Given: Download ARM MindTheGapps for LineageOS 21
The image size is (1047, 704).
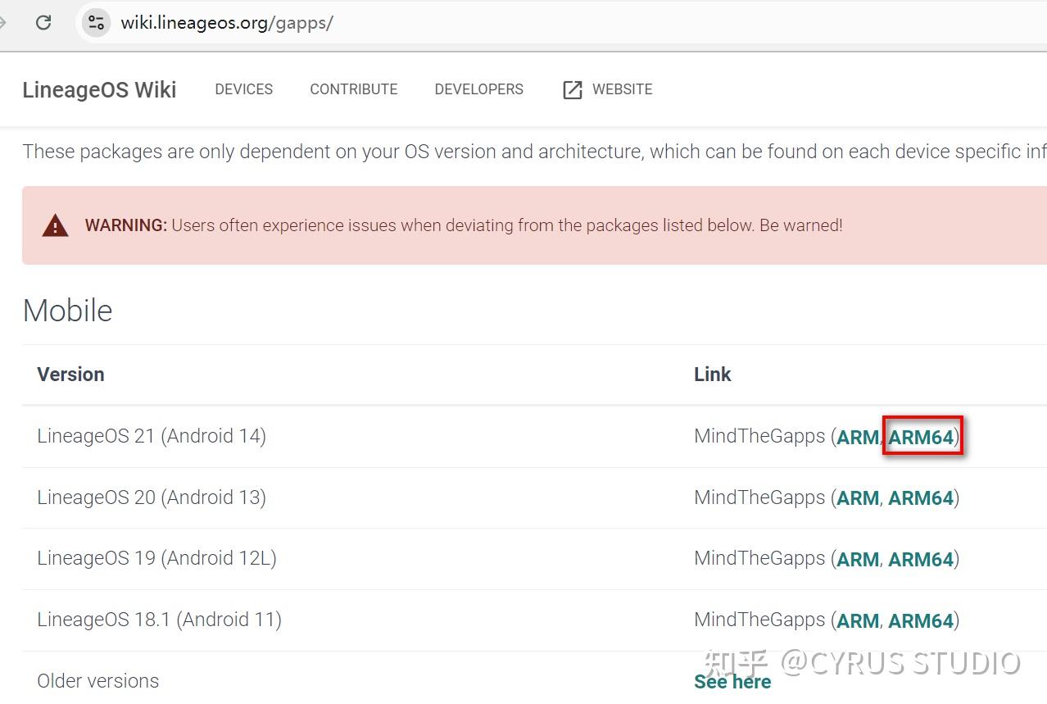Looking at the screenshot, I should [857, 437].
